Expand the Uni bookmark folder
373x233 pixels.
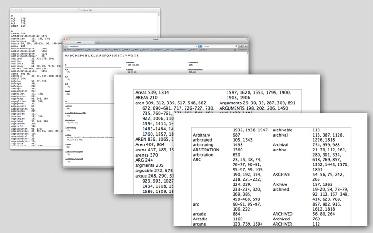[167, 50]
